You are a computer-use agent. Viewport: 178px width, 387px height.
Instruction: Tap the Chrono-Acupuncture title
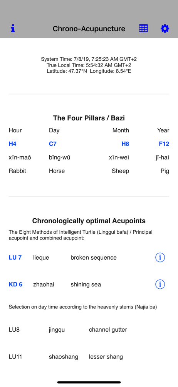tap(89, 29)
